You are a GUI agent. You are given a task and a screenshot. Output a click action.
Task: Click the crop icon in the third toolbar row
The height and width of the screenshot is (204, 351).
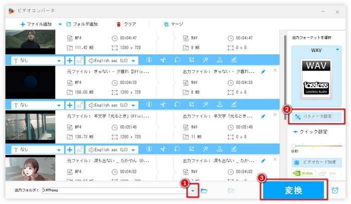coord(191,149)
